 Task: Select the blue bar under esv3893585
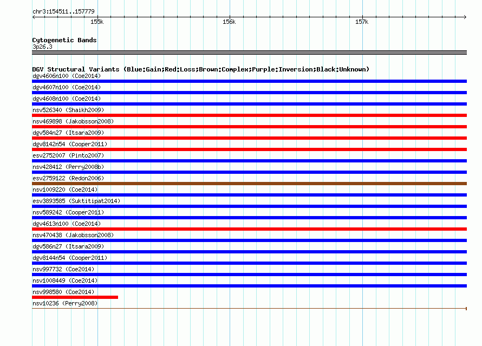click(249, 206)
